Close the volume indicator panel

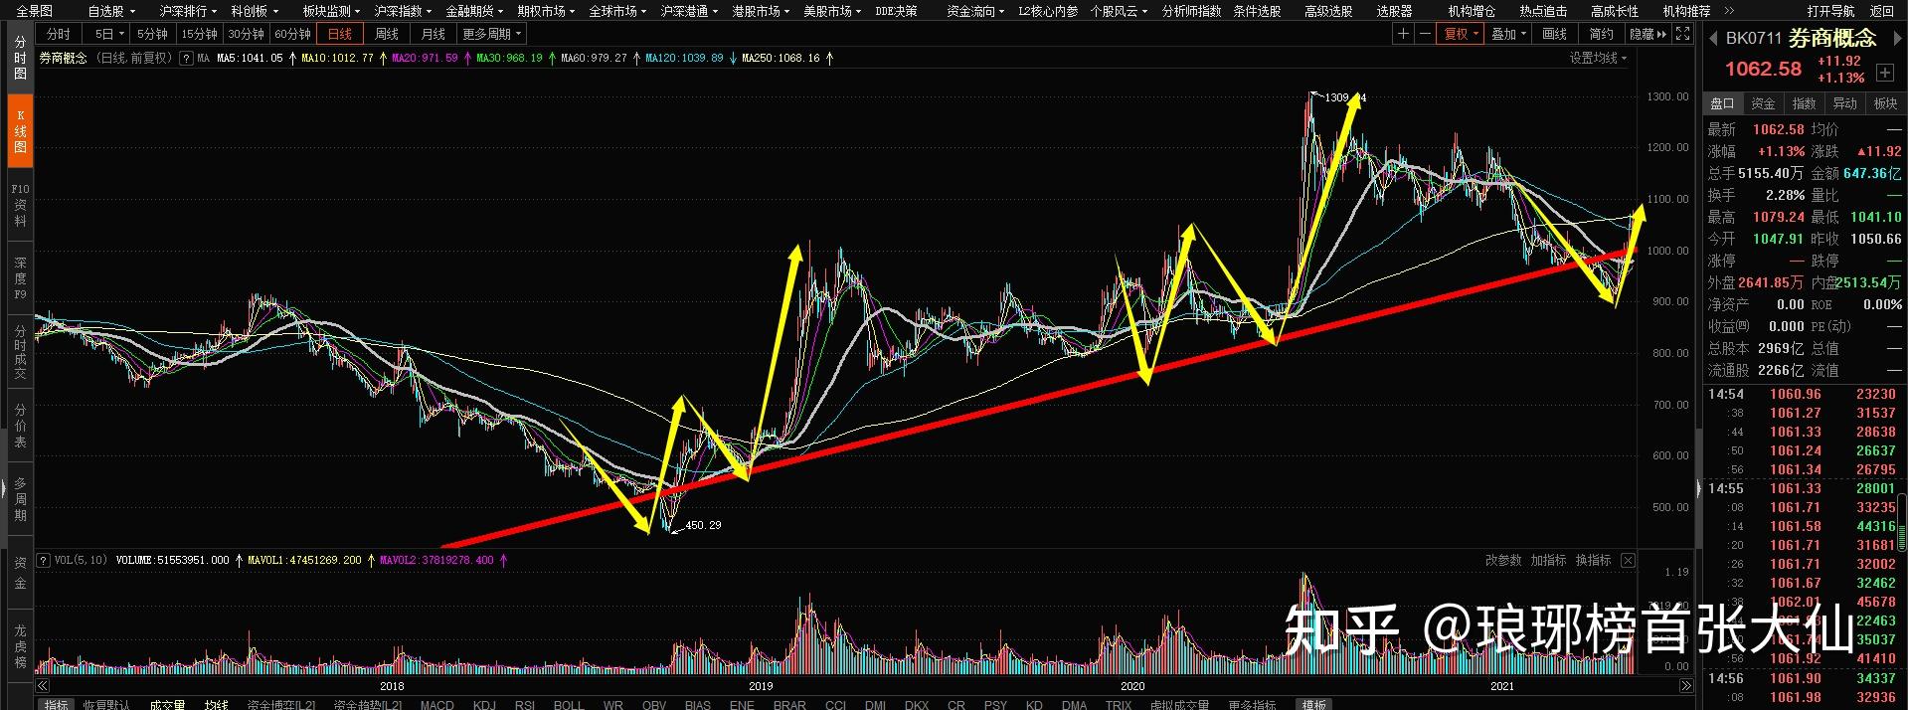[x=1628, y=561]
